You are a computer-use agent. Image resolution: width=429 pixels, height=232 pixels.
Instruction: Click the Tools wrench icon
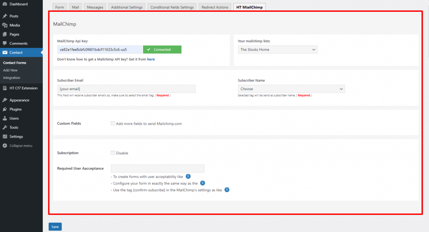pyautogui.click(x=5, y=128)
